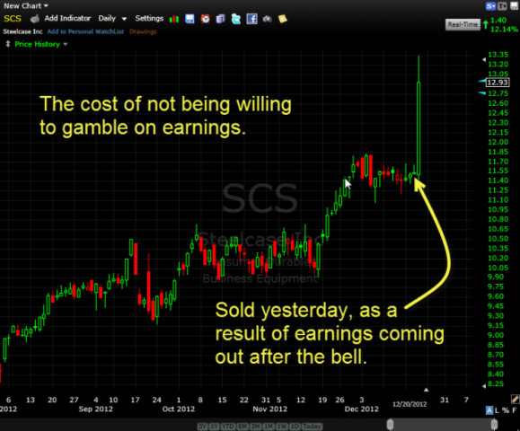Click Add to Personal WatchList link
Viewport: 520px width, 431px height.
tap(85, 31)
